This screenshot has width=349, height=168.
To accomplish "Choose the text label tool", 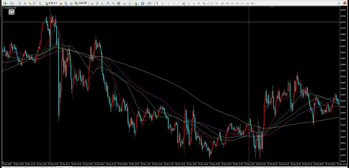I will [x=194, y=3].
